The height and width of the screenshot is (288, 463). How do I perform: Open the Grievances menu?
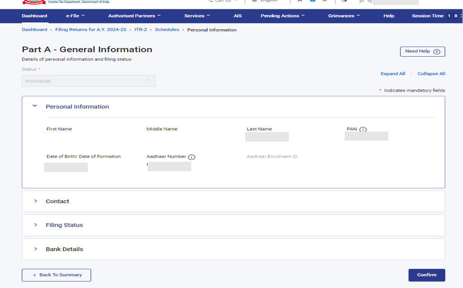[x=344, y=16]
